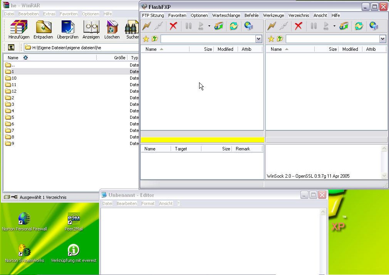Open Verknüpfung mit everest desktop shortcut
Screen dimensions: 389x275
click(x=74, y=253)
